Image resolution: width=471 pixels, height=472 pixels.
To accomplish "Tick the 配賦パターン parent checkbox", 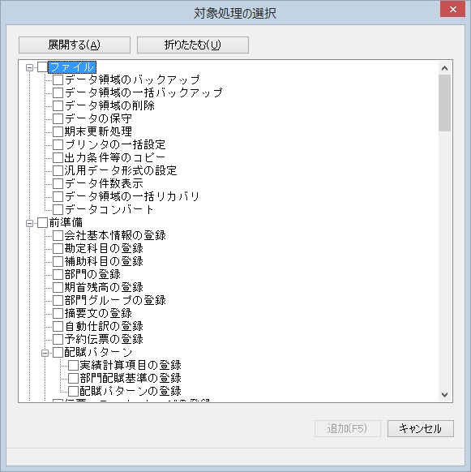I will 58,353.
